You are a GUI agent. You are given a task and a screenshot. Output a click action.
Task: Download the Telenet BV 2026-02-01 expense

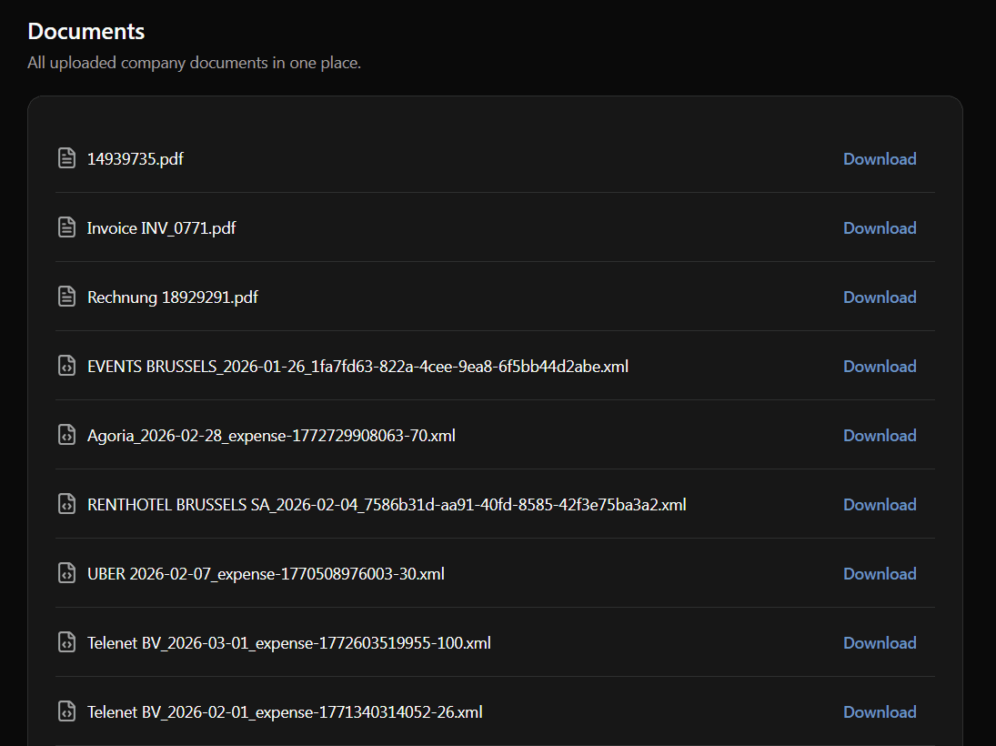point(879,711)
